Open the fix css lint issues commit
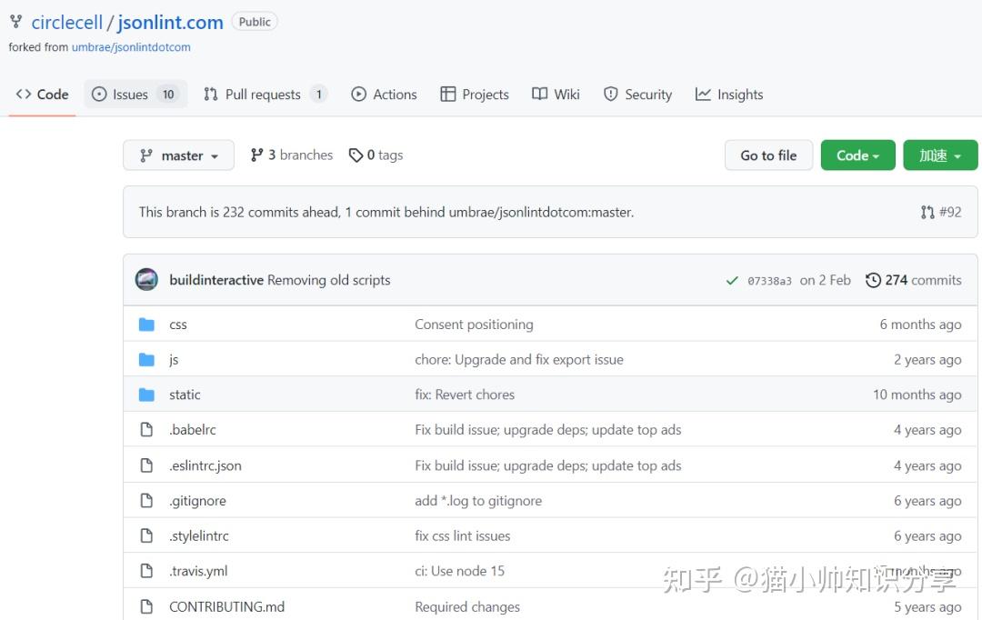 [463, 535]
